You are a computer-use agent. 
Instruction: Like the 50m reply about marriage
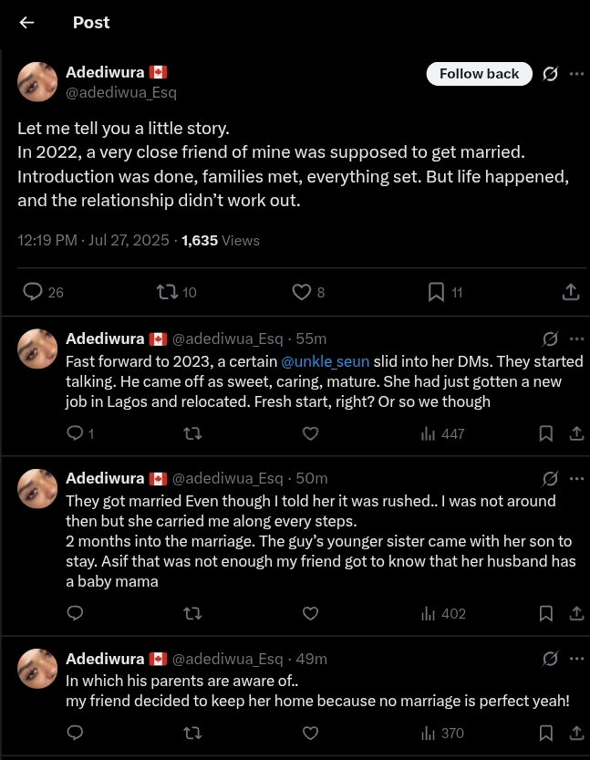point(311,614)
